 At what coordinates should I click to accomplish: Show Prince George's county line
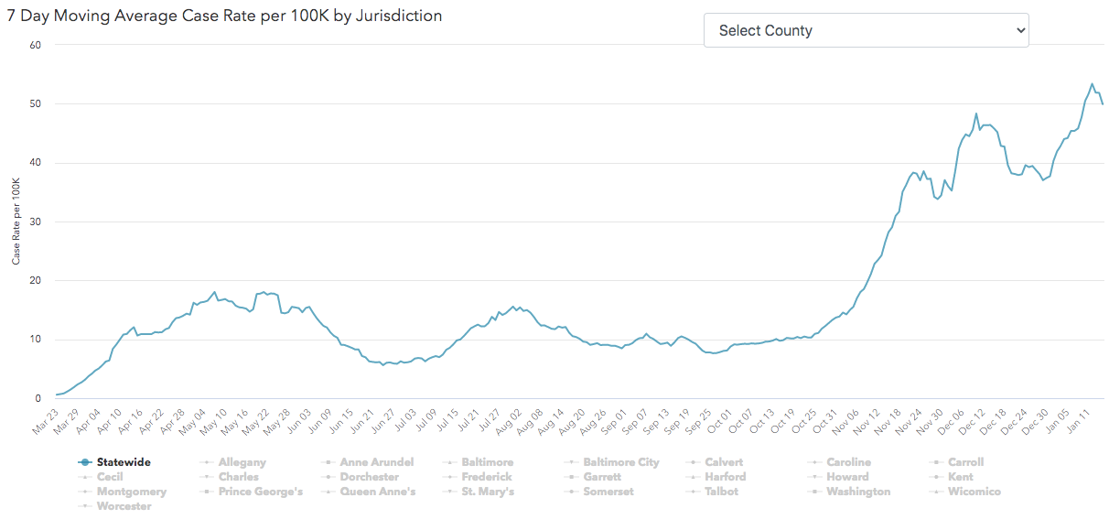260,492
